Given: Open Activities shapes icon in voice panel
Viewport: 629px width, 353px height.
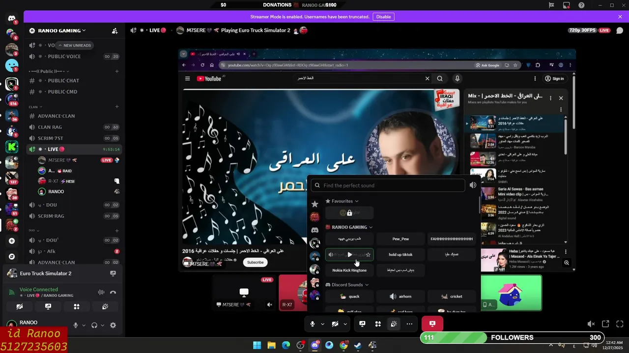Looking at the screenshot, I should [77, 306].
